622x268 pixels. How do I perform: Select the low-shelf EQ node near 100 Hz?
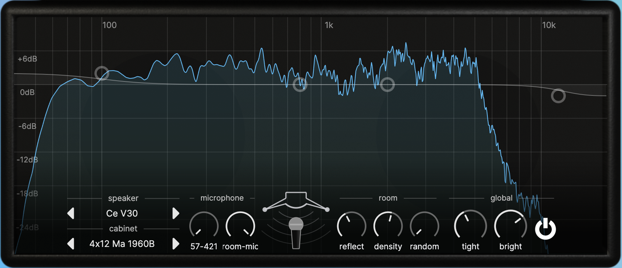[x=102, y=73]
